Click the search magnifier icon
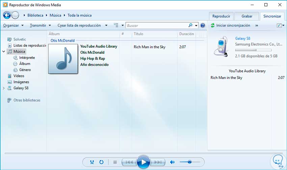The height and width of the screenshot is (170, 287). click(190, 25)
